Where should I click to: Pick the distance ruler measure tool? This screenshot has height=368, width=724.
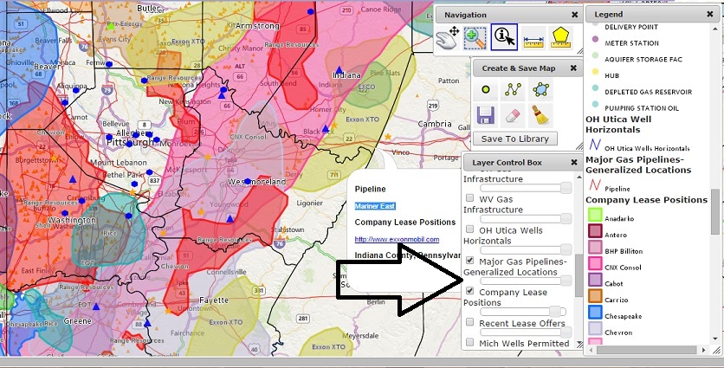click(x=533, y=42)
